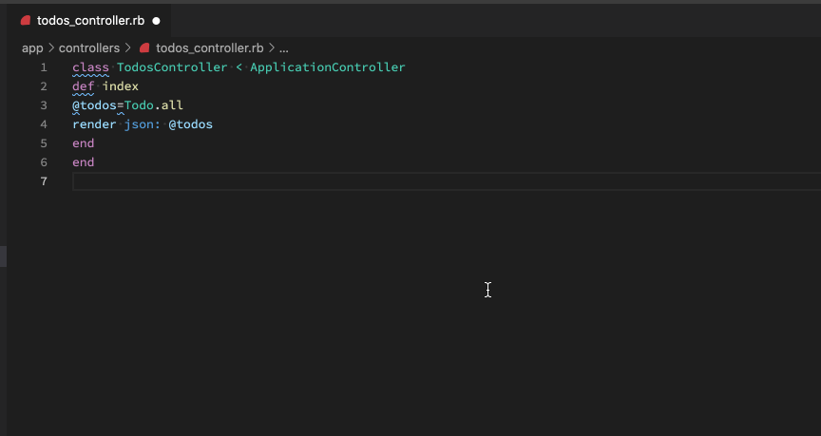Click line number 2 in the gutter
821x436 pixels.
click(44, 86)
